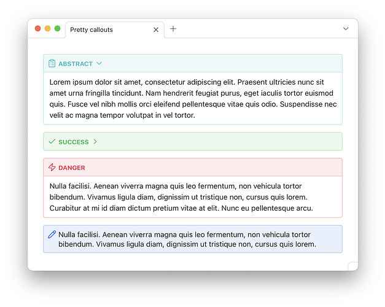Screen dimensions: 385x307
Task: Minimize window with the yellow button
Action: [x=48, y=29]
